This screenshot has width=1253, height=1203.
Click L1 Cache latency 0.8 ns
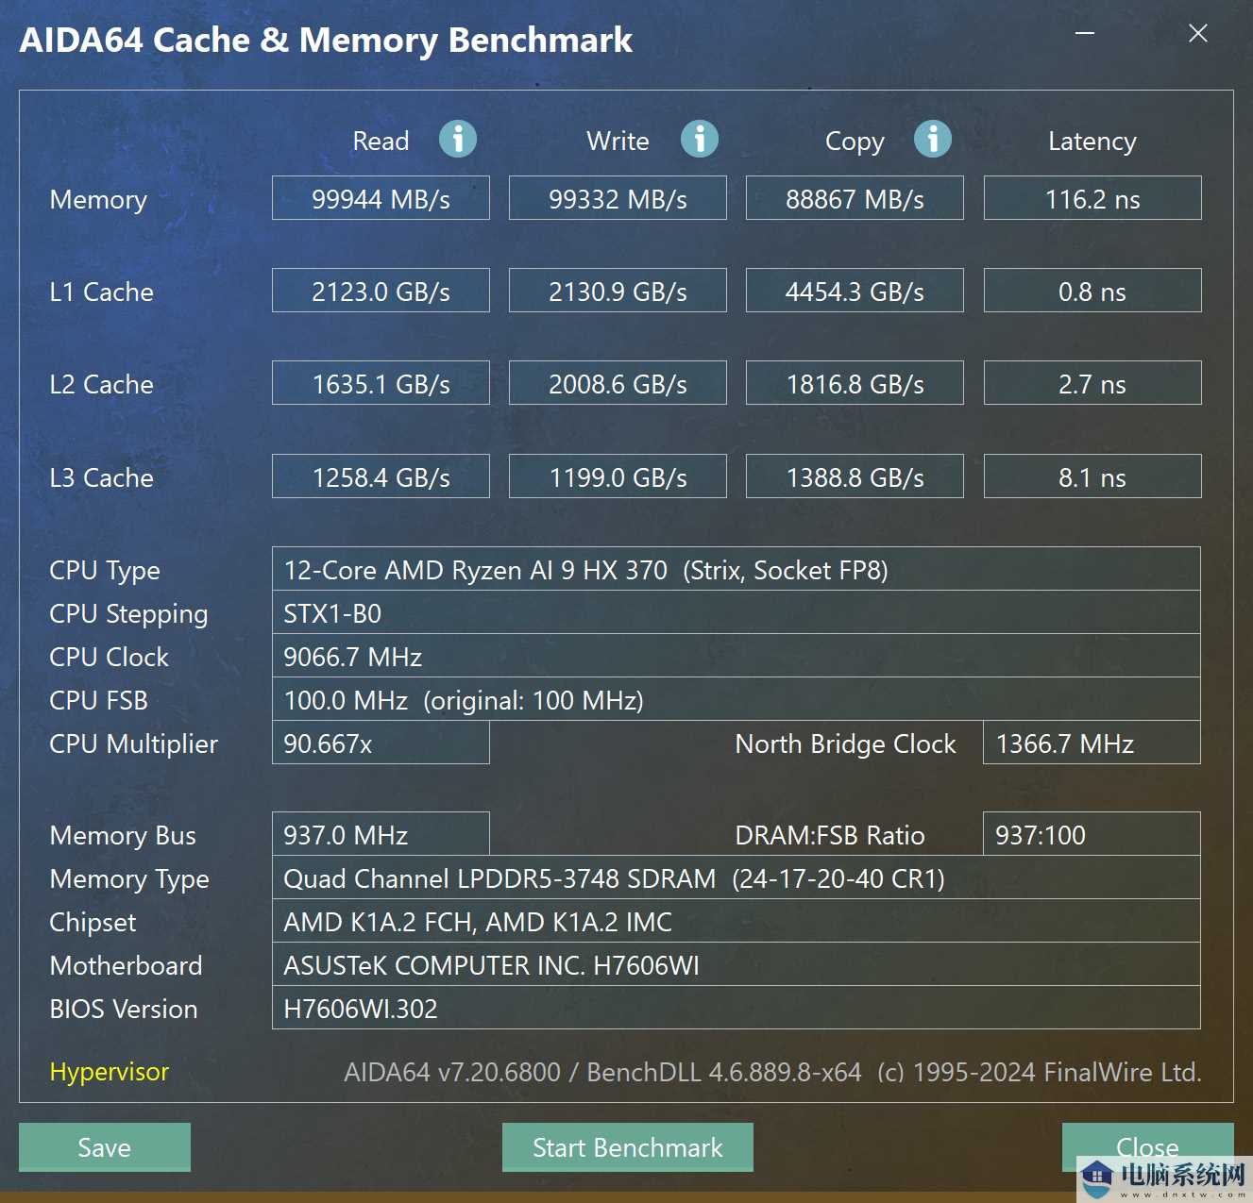click(x=1092, y=291)
